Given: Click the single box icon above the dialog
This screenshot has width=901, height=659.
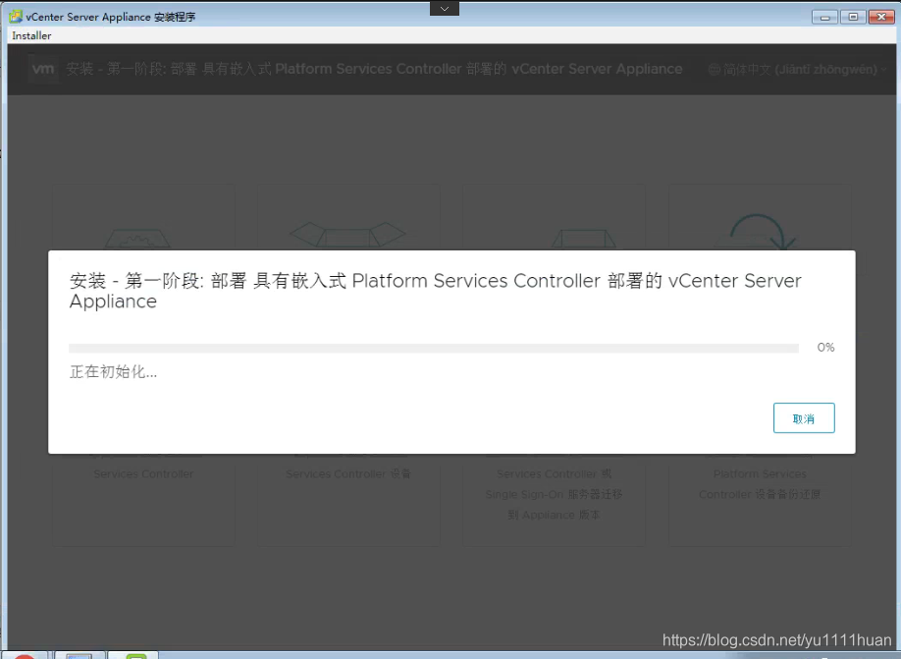Looking at the screenshot, I should (x=584, y=238).
